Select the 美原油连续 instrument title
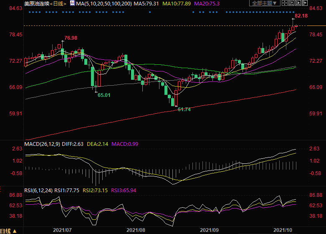The width and height of the screenshot is (326, 234). (x=35, y=3)
